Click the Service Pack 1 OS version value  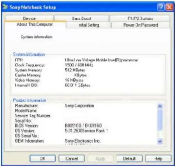pyautogui.click(x=86, y=131)
